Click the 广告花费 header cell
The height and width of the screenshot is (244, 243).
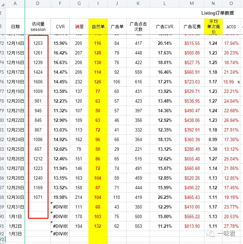tap(192, 27)
